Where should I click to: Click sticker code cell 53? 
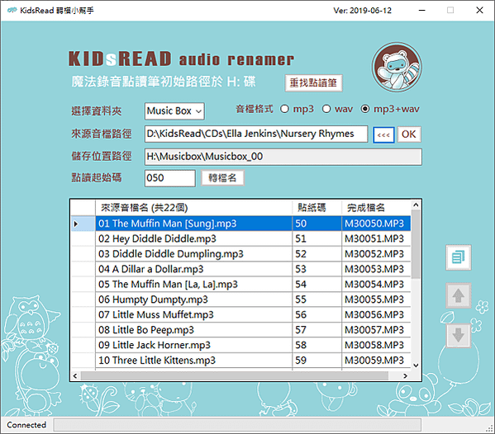(x=317, y=269)
